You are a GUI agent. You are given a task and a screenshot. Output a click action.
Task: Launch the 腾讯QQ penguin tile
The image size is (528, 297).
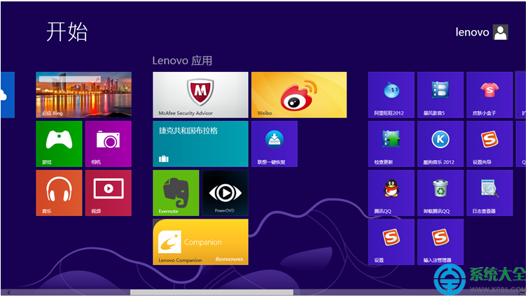pos(391,193)
